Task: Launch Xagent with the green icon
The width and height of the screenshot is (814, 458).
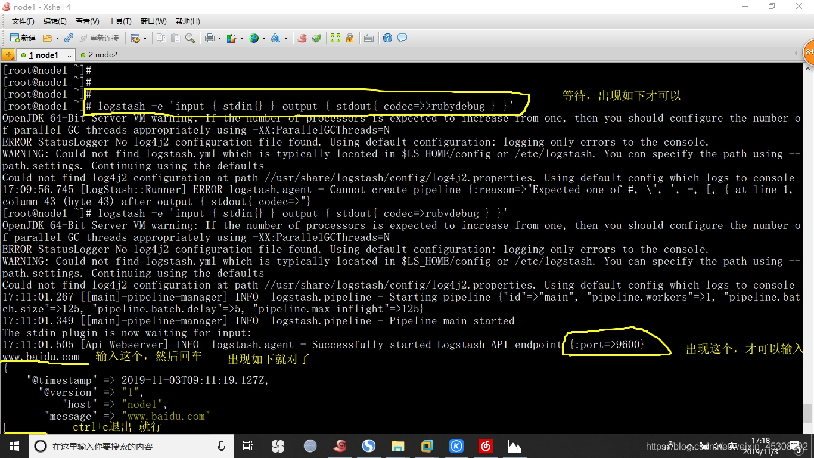Action: (317, 38)
